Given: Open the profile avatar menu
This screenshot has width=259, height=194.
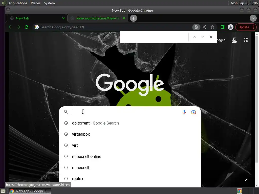Looking at the screenshot, I should point(231,27).
